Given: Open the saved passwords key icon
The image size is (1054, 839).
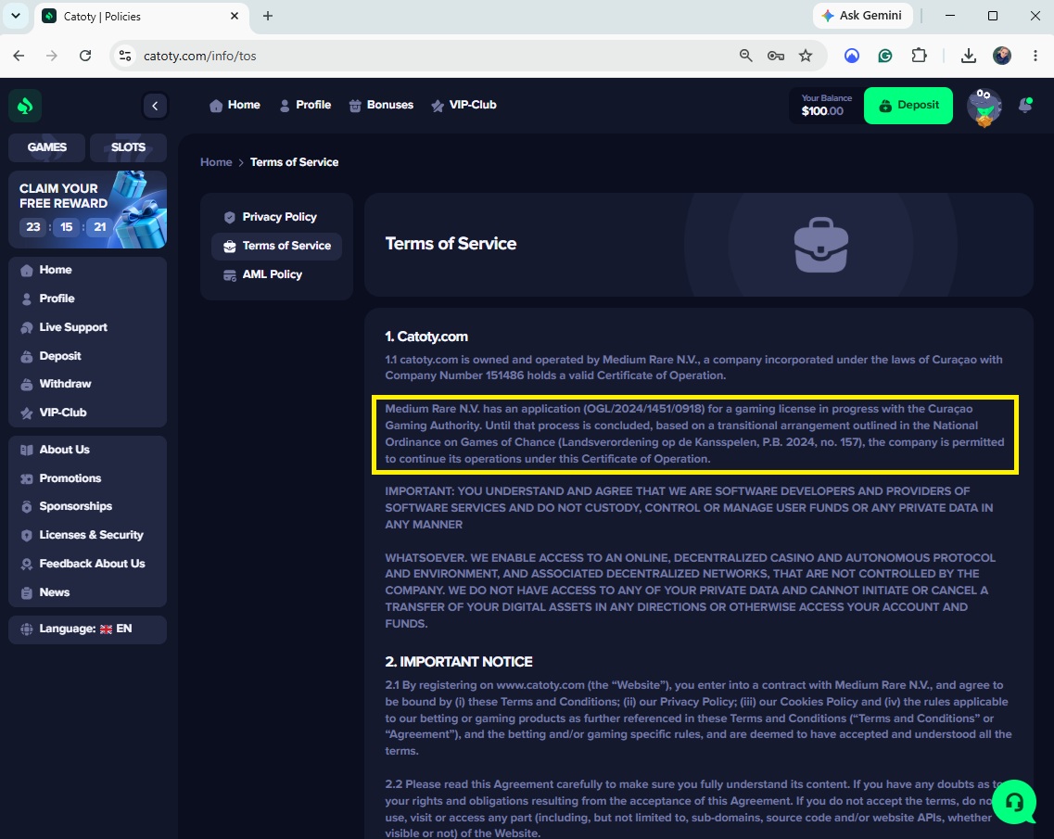Looking at the screenshot, I should pos(776,56).
